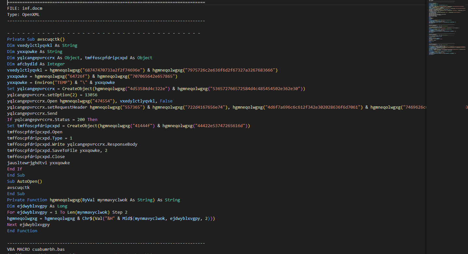This screenshot has height=254, width=468.
Task: Click "Dim vxedylctlyqvkl As String" line
Action: pyautogui.click(x=42, y=45)
